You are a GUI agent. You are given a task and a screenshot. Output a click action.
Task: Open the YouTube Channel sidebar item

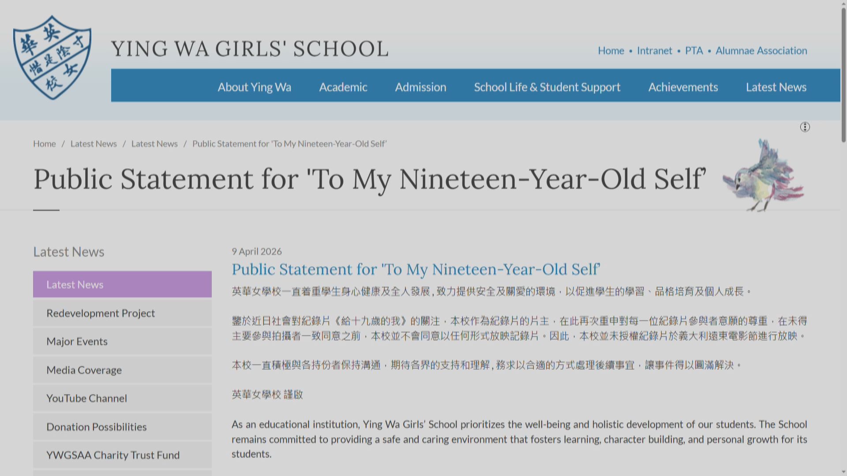tap(122, 398)
